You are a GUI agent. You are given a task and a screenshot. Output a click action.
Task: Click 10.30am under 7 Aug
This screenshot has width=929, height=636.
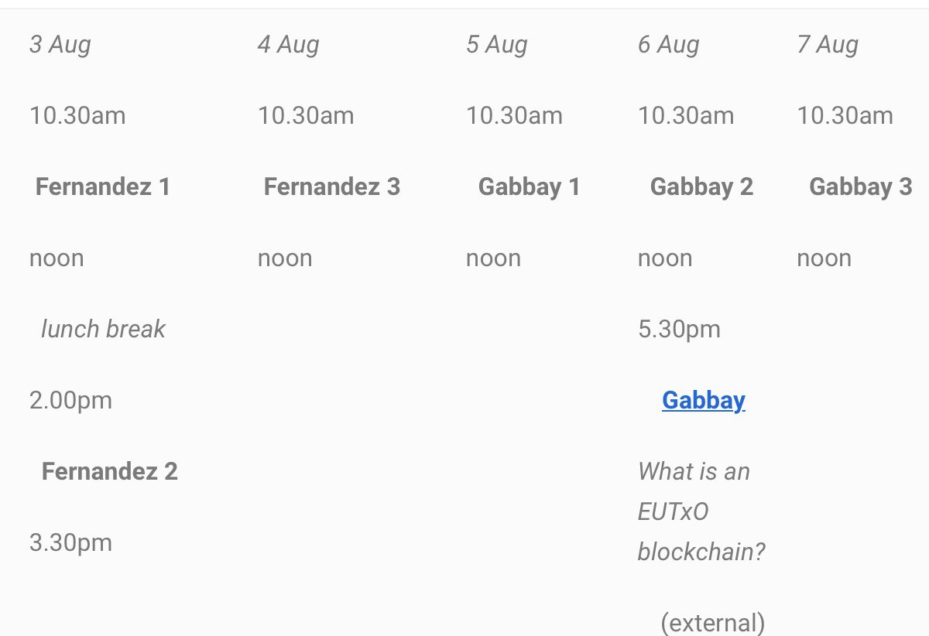pos(845,116)
